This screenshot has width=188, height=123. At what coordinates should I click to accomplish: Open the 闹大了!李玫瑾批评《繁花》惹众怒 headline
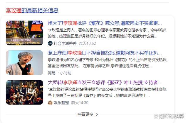click(105, 23)
